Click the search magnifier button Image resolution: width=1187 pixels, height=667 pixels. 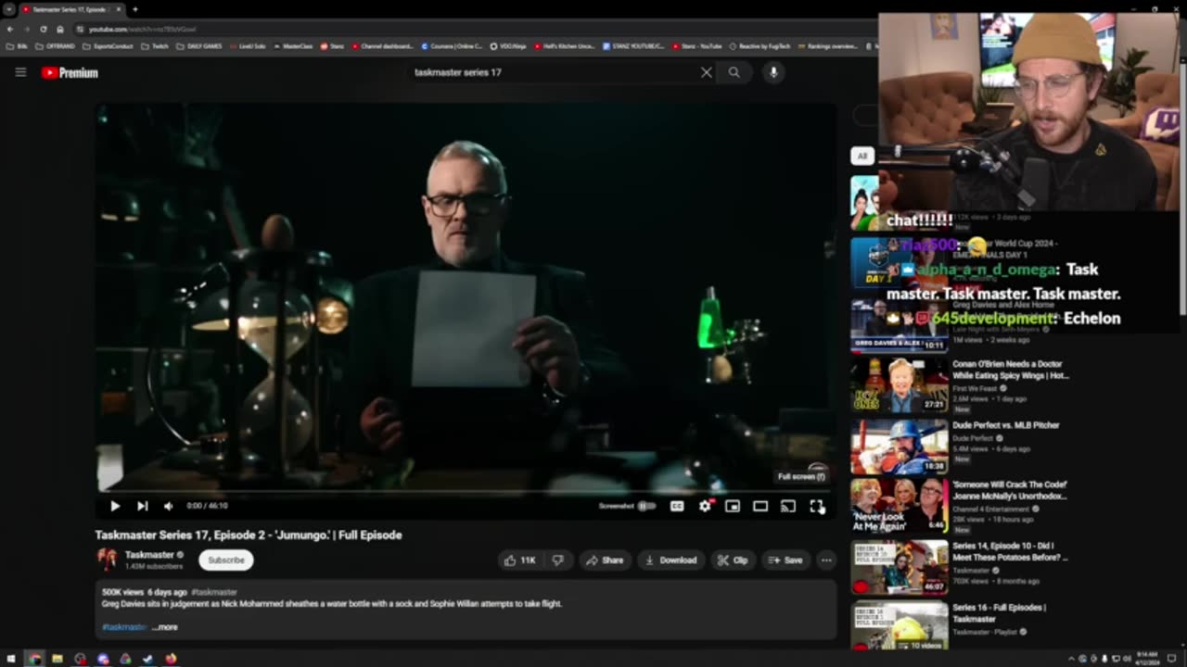(734, 72)
